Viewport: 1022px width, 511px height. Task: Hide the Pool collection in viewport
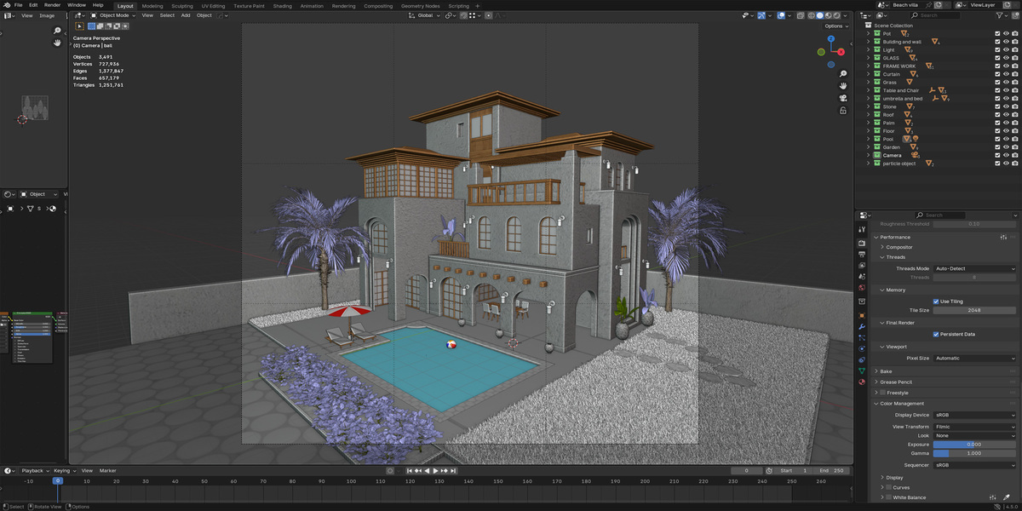(x=1006, y=139)
